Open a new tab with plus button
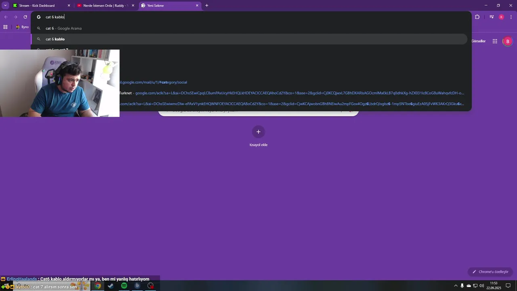 [207, 6]
